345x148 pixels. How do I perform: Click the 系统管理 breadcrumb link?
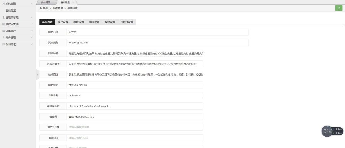click(x=58, y=8)
